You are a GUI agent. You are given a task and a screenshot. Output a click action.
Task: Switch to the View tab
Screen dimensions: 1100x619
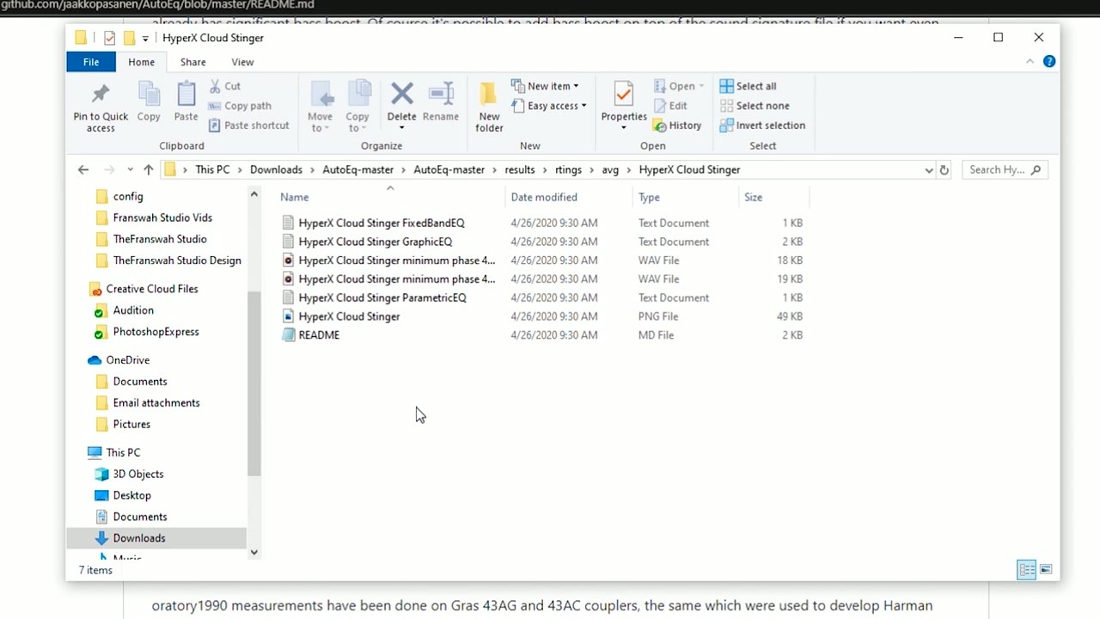coord(241,62)
